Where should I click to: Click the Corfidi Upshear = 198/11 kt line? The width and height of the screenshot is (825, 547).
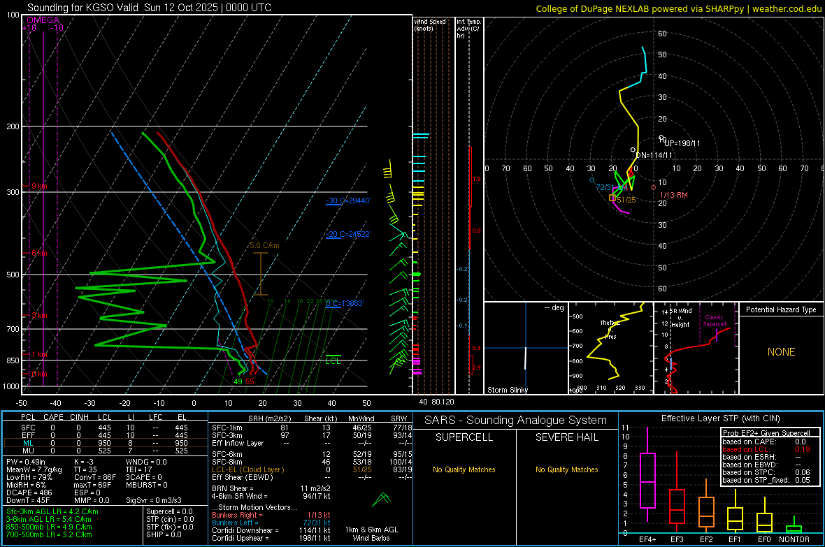pyautogui.click(x=271, y=537)
